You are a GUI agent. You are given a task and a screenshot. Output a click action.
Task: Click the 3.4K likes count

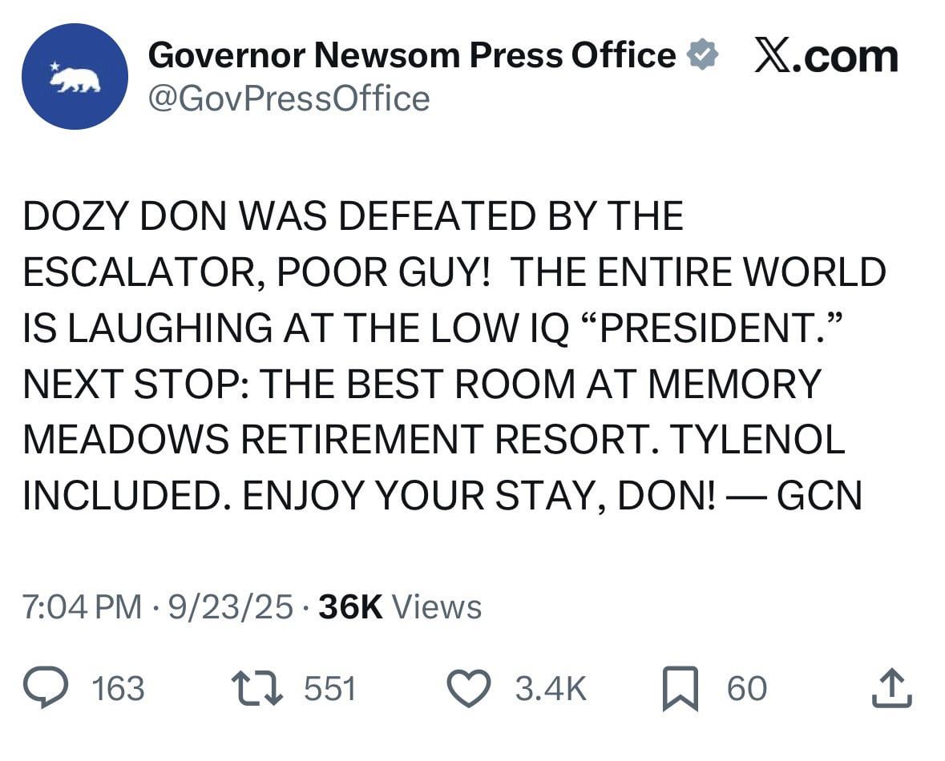(x=550, y=689)
